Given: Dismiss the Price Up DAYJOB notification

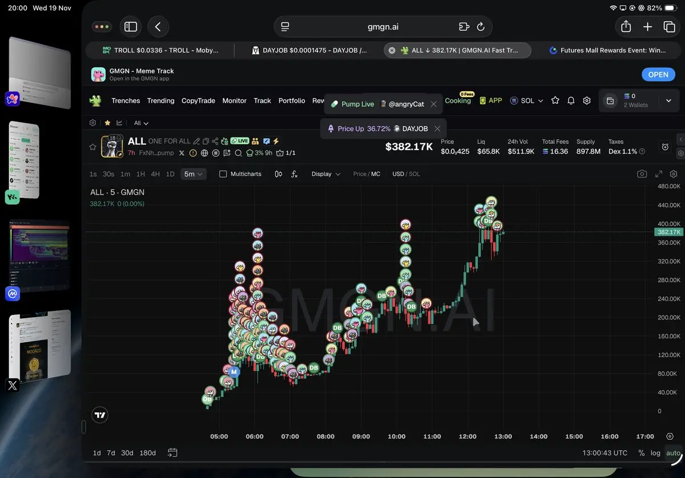Looking at the screenshot, I should (x=437, y=129).
